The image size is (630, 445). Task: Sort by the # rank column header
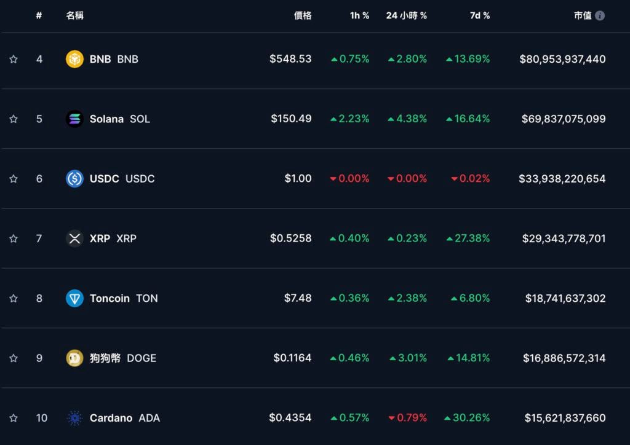39,16
